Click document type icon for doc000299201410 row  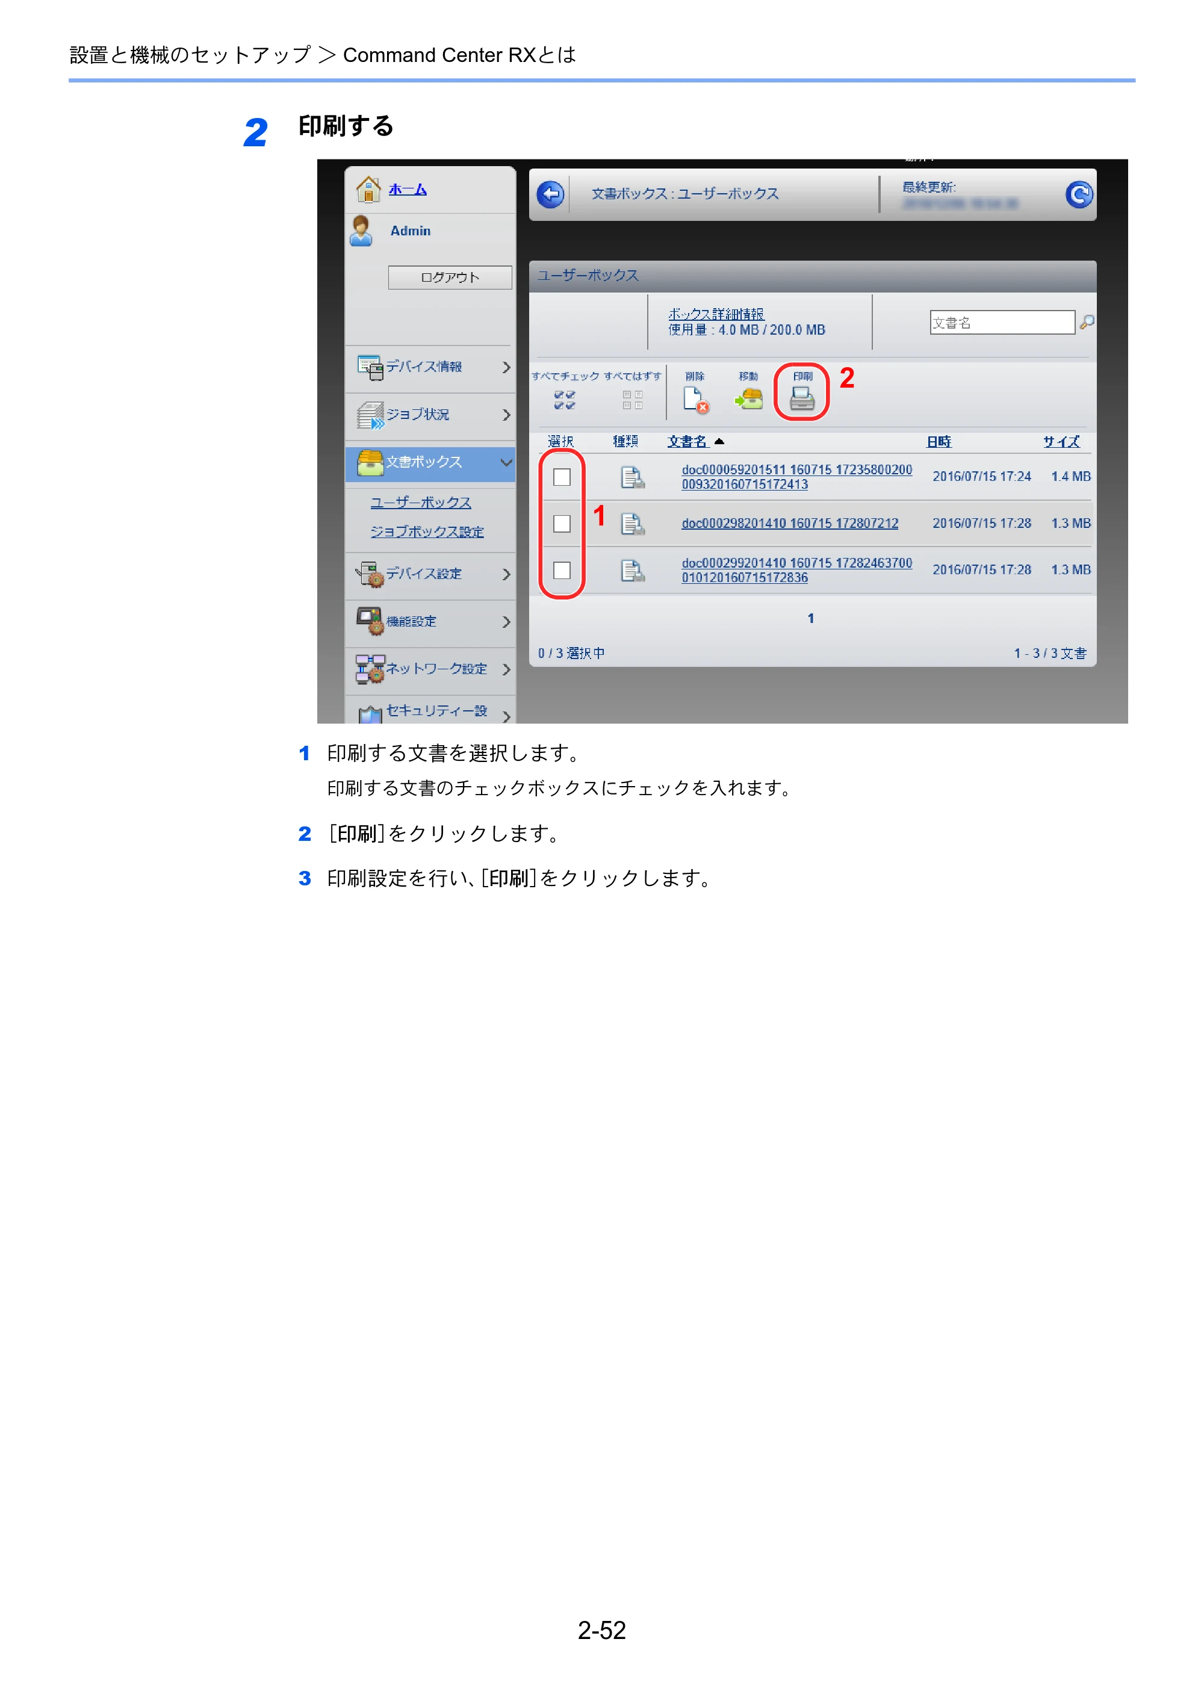pos(633,571)
